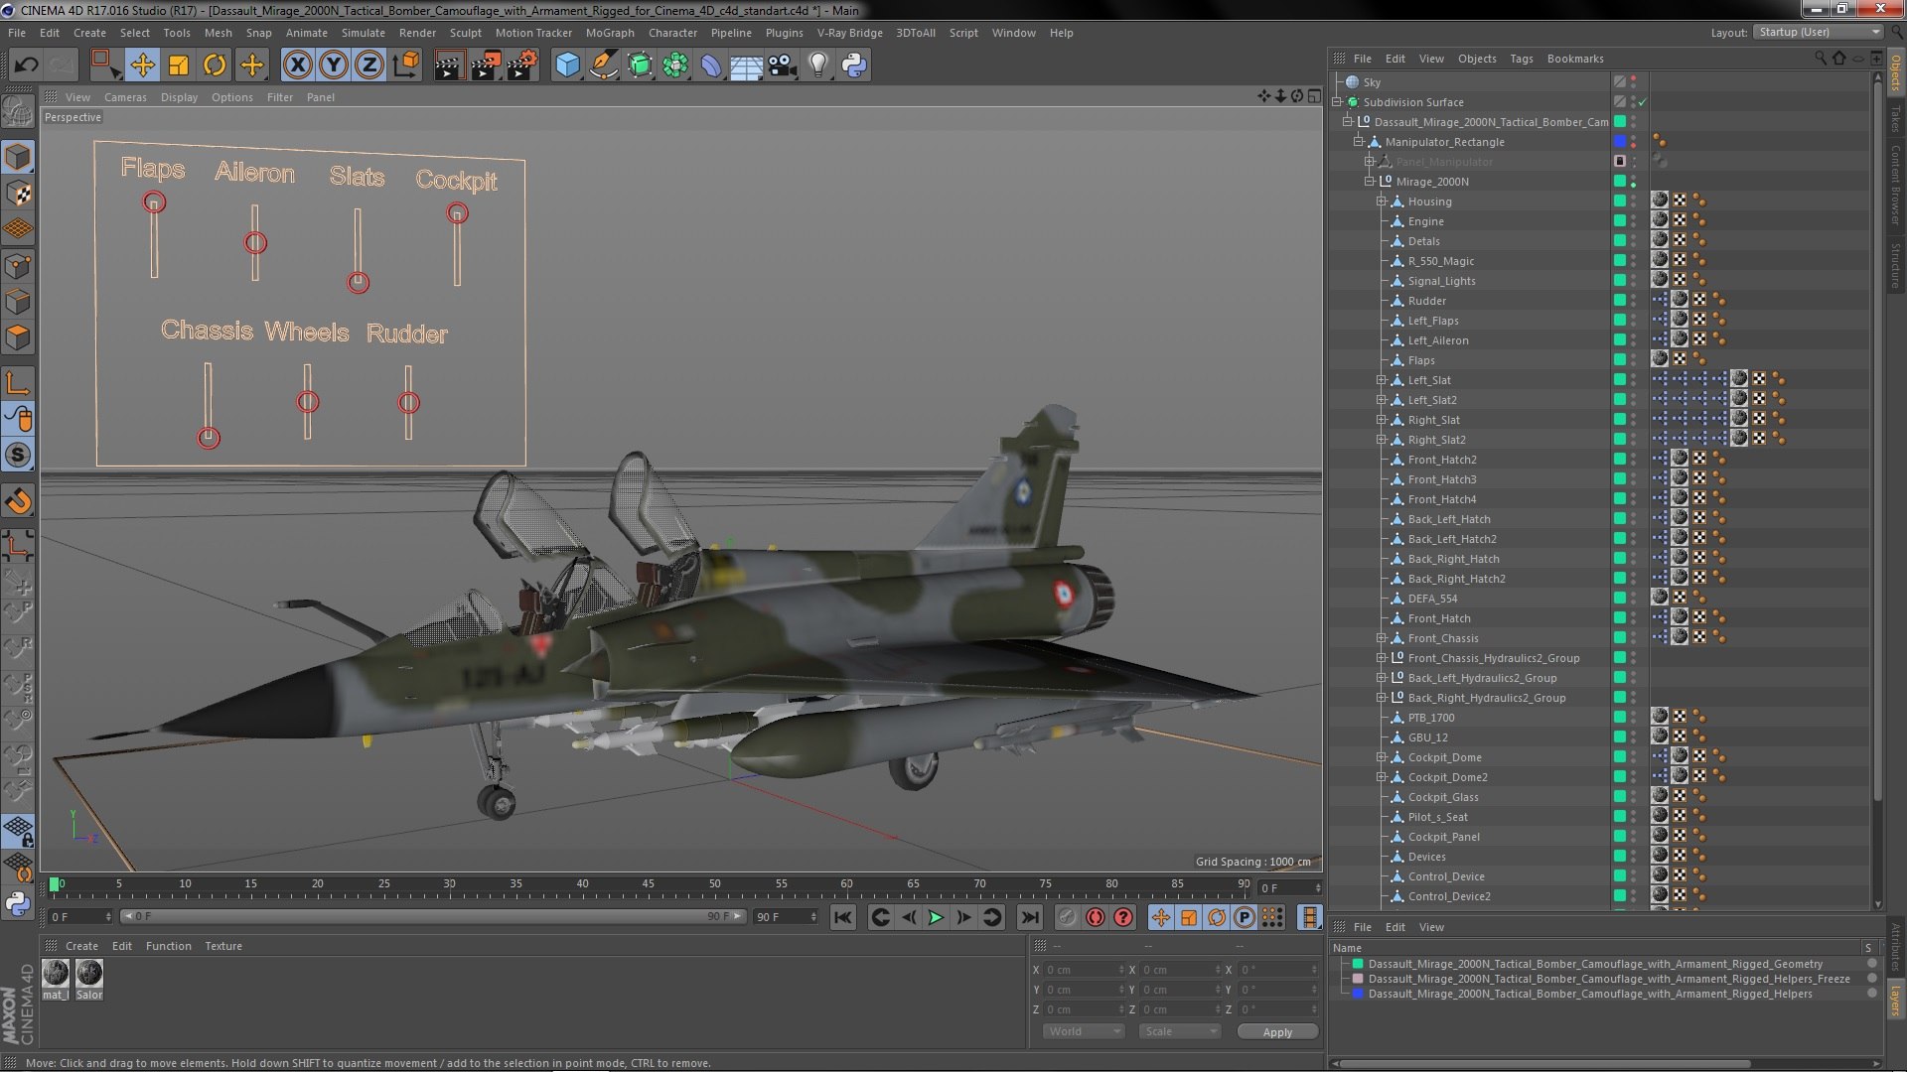
Task: Click the Chassis slider handle in viewport
Action: 208,438
